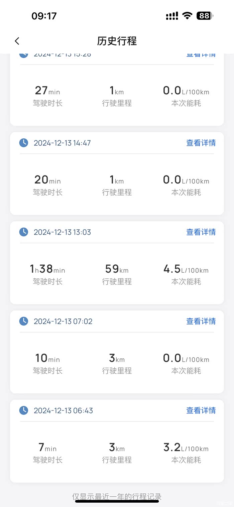Open 查看详情 for the 14:47 trip

[x=201, y=143]
